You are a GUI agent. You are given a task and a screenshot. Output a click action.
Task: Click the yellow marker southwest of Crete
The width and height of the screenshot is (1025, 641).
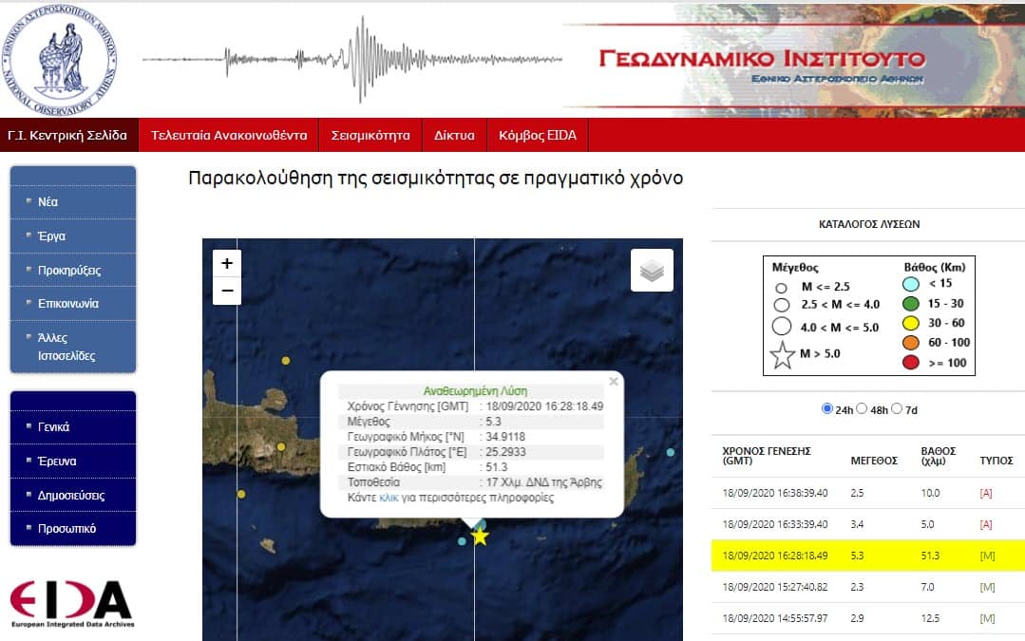[x=241, y=494]
